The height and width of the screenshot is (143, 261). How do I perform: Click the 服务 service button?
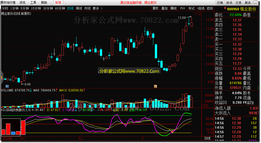[x=248, y=3]
